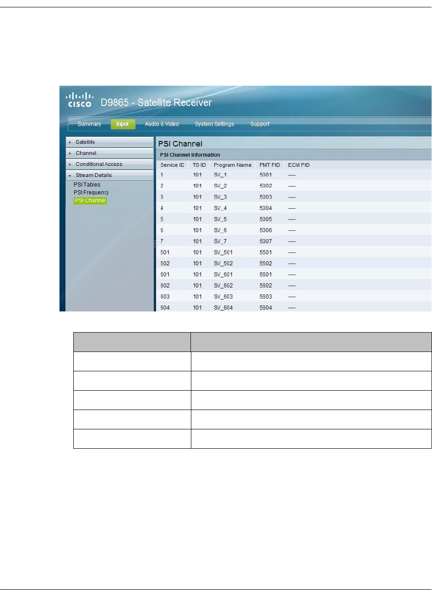The image size is (432, 592).
Task: Select program name SV_603
Action: coord(223,296)
